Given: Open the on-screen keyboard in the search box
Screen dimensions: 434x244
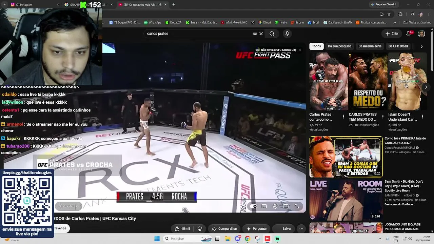Looking at the screenshot, I should (255, 34).
